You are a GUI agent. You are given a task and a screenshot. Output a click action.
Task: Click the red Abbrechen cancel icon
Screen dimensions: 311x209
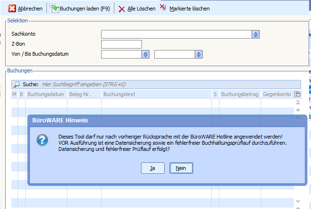tap(12, 9)
